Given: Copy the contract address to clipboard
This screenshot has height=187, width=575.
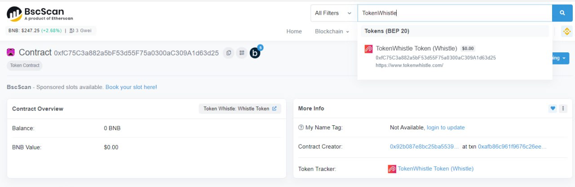Looking at the screenshot, I should [x=229, y=53].
